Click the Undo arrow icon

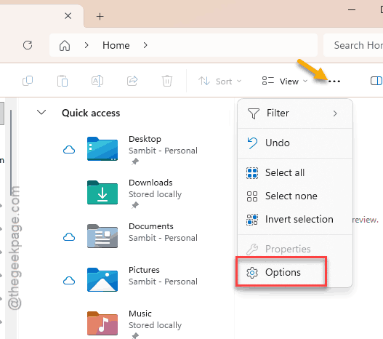[252, 143]
